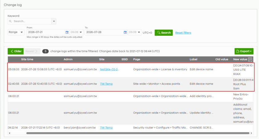Click the Page column header
The height and width of the screenshot is (139, 259).
[137, 59]
